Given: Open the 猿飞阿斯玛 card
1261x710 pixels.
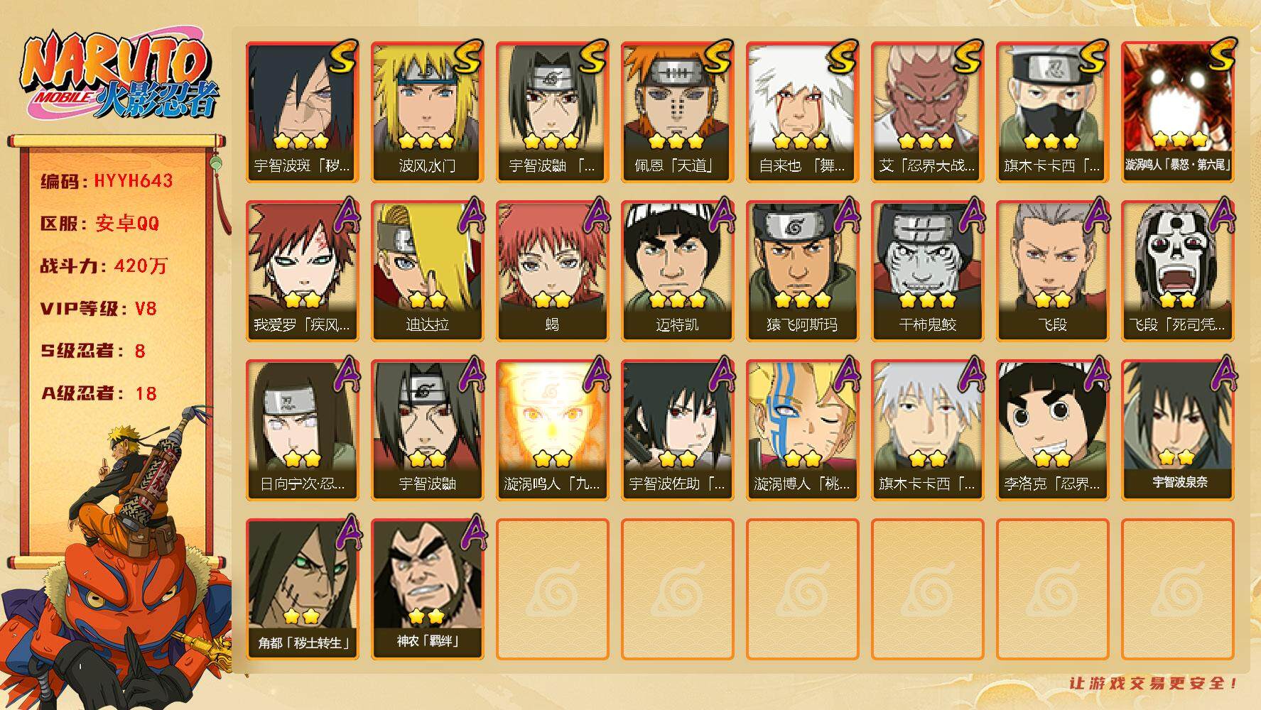Looking at the screenshot, I should pos(802,271).
